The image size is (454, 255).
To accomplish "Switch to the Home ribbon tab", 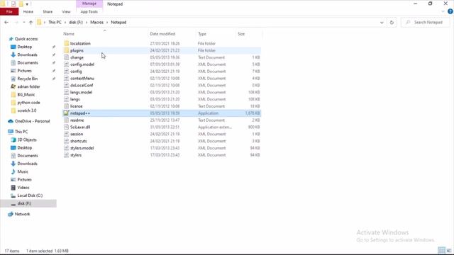I will click(28, 11).
